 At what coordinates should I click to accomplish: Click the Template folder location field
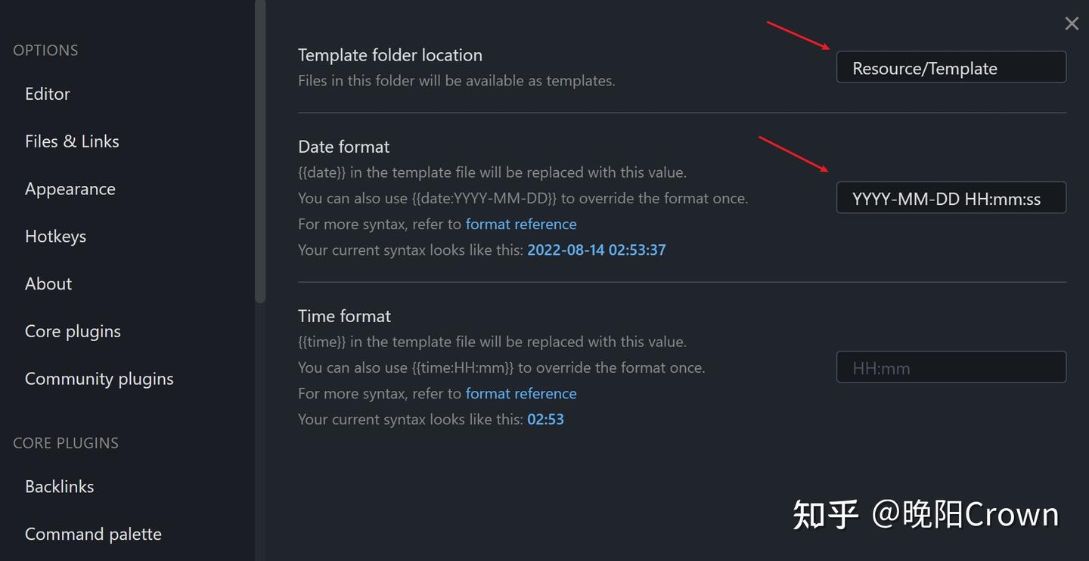click(951, 68)
